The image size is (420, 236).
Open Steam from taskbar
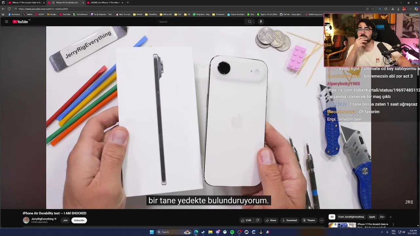pyautogui.click(x=203, y=232)
